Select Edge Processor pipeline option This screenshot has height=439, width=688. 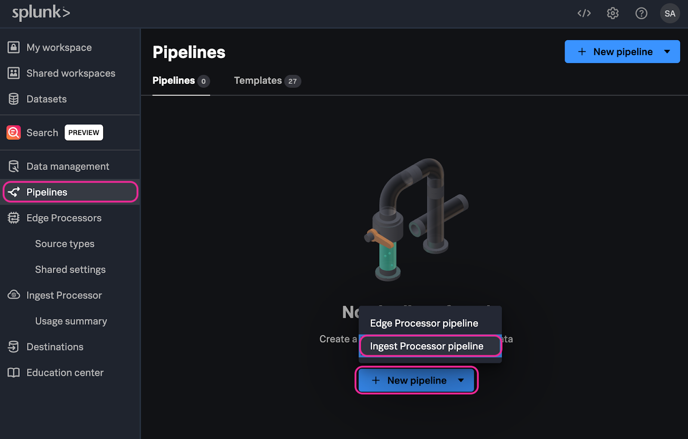pyautogui.click(x=424, y=323)
